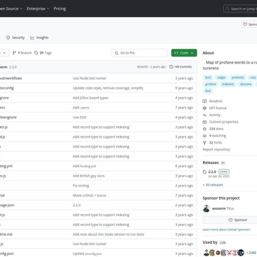Click the Sponsor heart button at top
257x257 pixels.
pos(249,24)
